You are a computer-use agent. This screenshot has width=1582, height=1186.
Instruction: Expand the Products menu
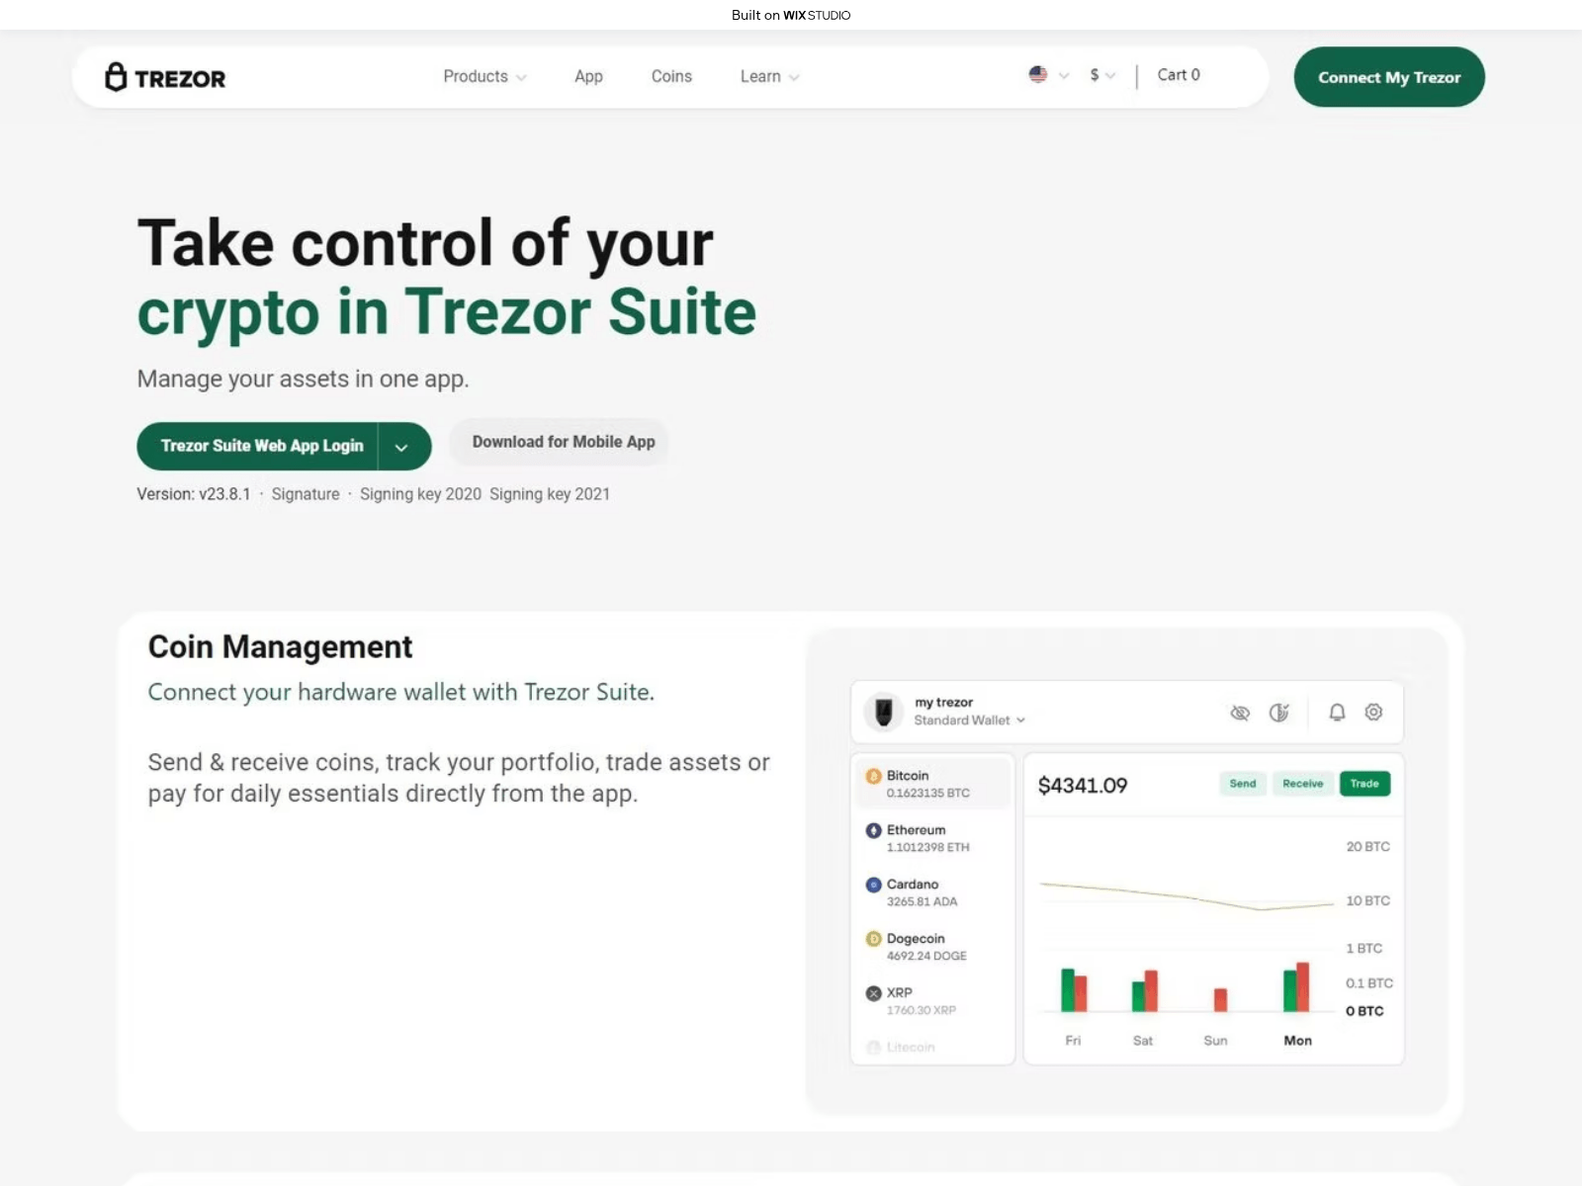pyautogui.click(x=483, y=76)
